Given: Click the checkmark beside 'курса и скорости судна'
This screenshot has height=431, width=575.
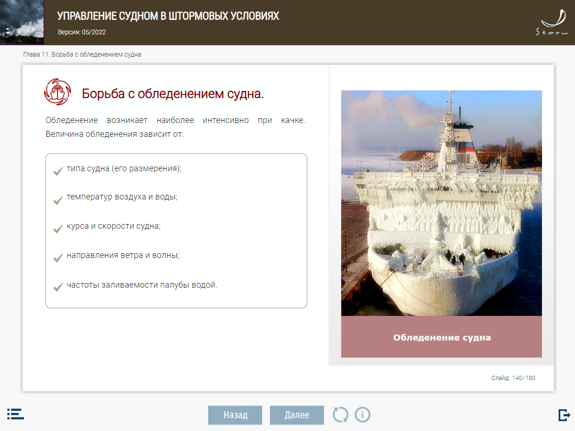Looking at the screenshot, I should [58, 229].
